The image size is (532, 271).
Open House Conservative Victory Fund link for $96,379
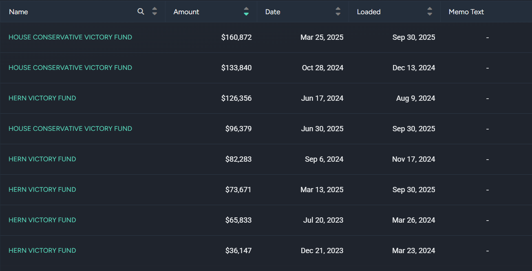pyautogui.click(x=70, y=128)
